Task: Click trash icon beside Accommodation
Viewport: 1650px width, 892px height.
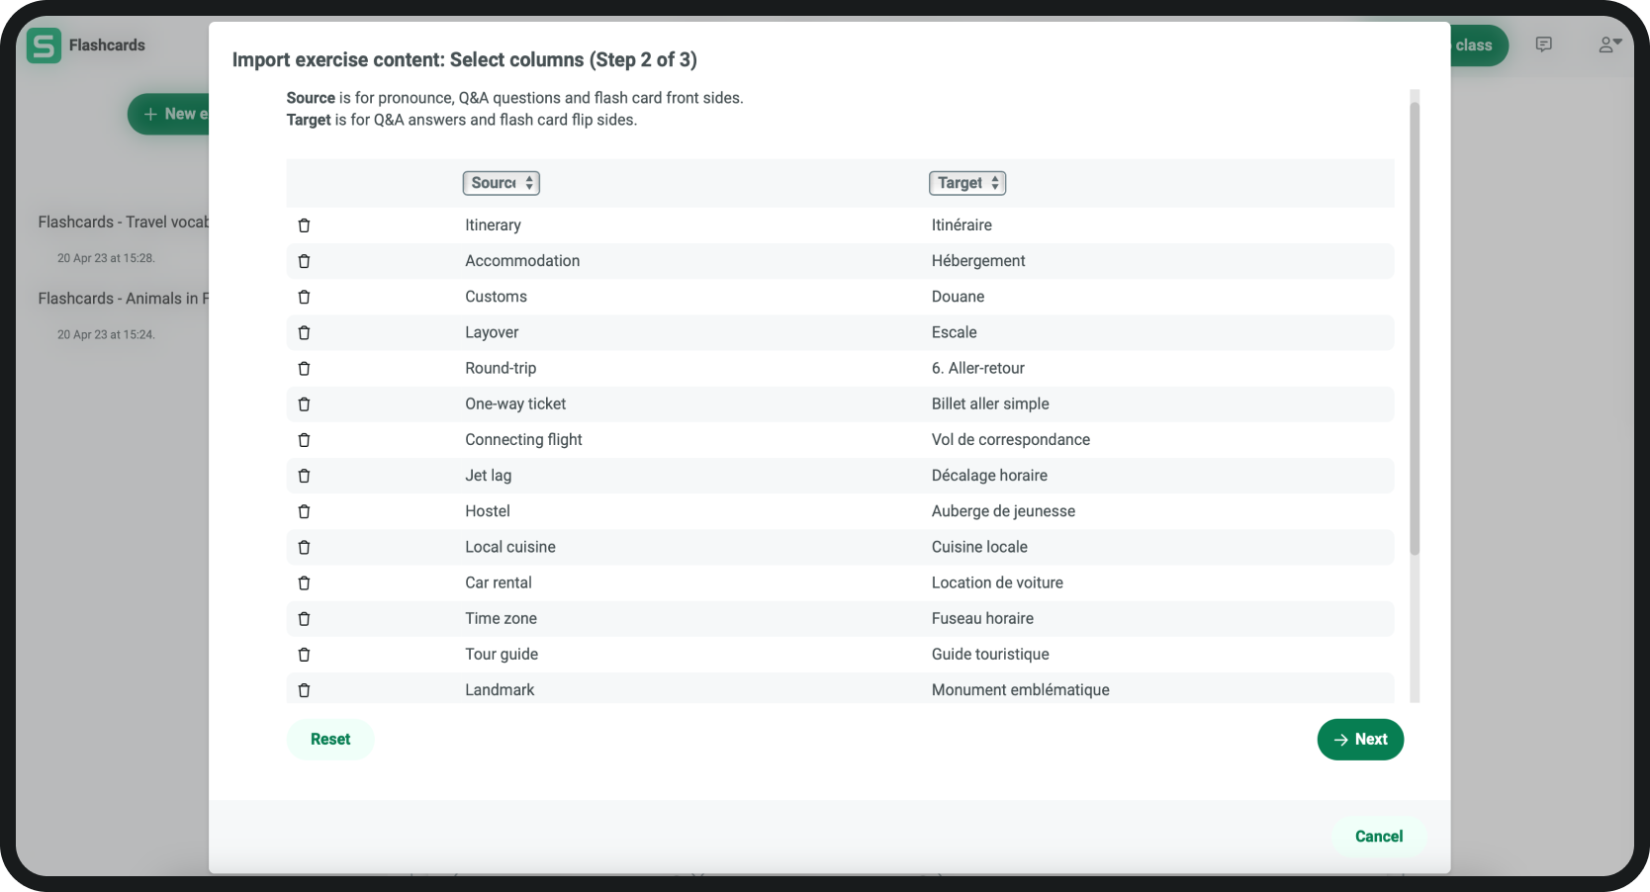Action: tap(304, 261)
